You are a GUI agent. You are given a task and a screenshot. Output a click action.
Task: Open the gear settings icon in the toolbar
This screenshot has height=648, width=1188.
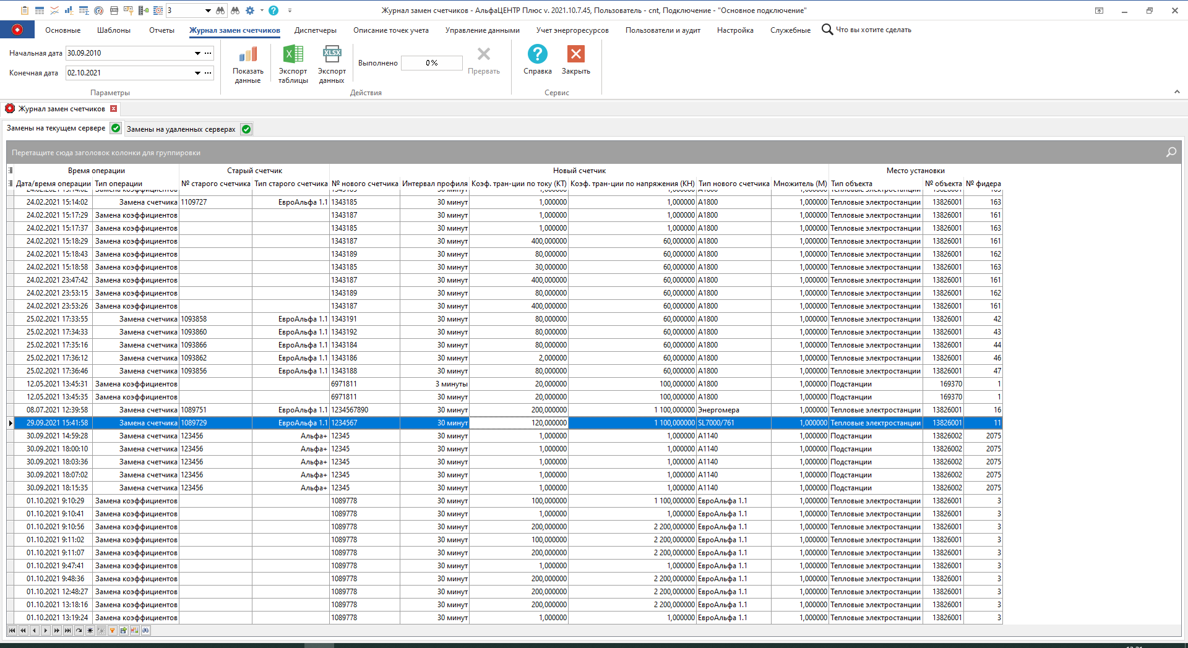coord(251,11)
